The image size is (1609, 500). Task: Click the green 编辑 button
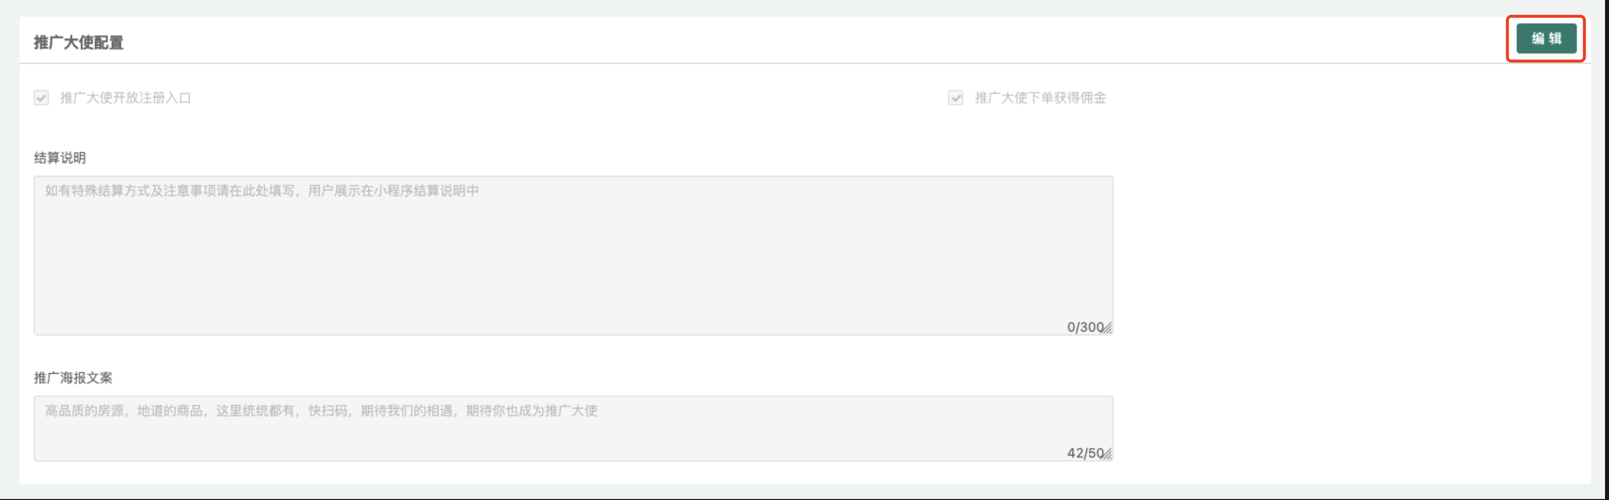click(1546, 39)
